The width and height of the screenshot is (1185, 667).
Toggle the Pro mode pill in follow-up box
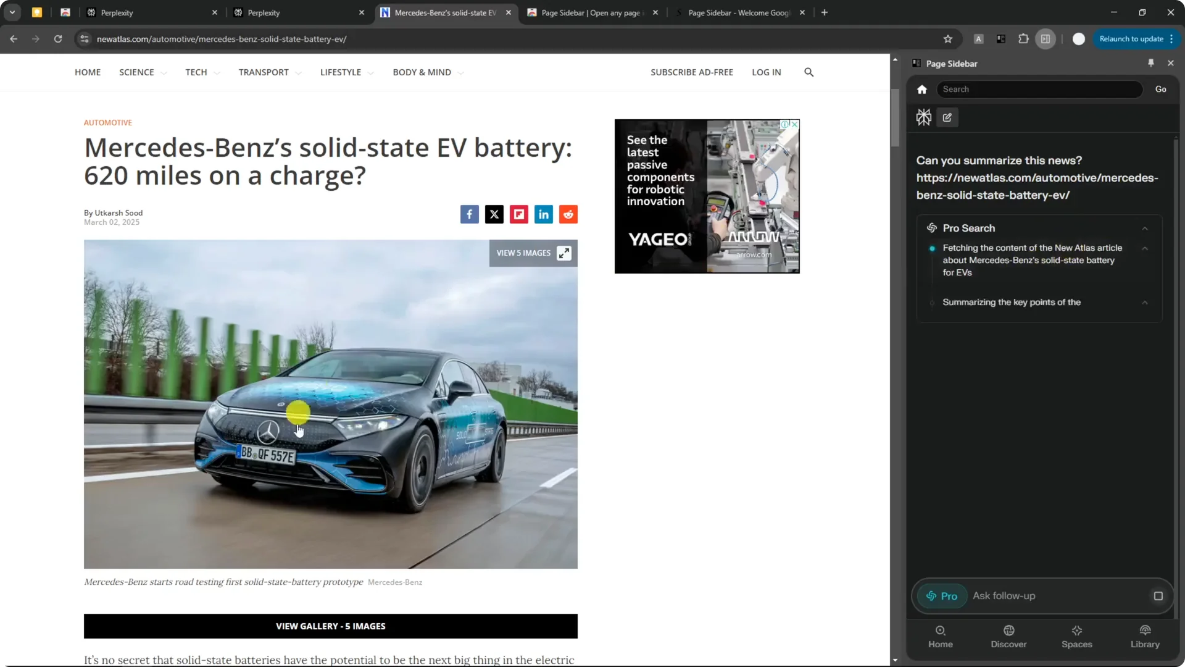point(942,596)
